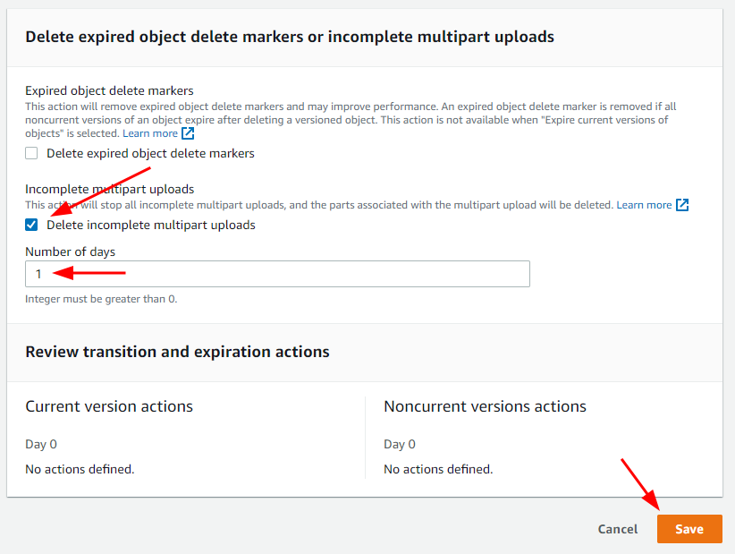This screenshot has height=554, width=735.
Task: Click Day 0 under Noncurrent versions actions
Action: click(x=400, y=444)
